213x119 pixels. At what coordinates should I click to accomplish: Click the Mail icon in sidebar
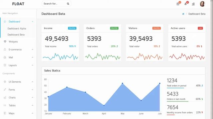pyautogui.click(x=5, y=57)
